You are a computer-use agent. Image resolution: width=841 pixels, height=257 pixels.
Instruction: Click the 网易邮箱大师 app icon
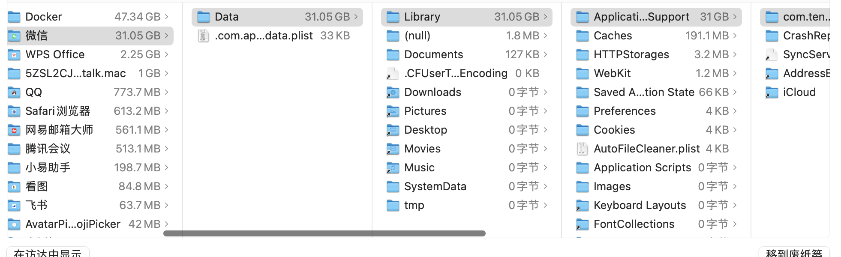tap(14, 130)
